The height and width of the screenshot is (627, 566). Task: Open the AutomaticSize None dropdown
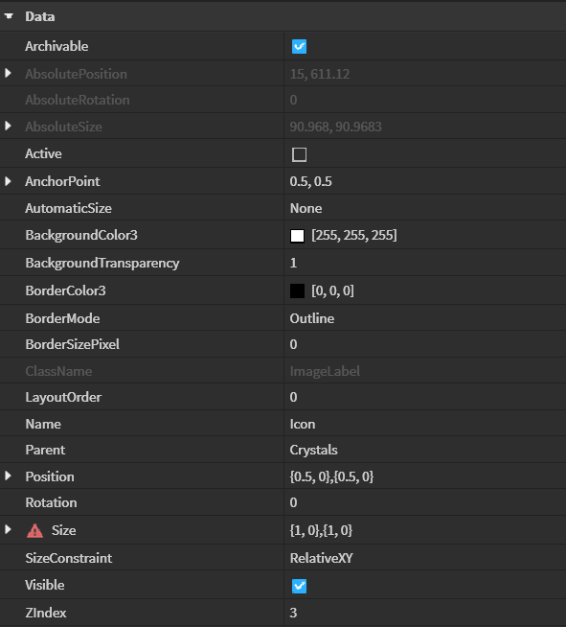pos(425,208)
